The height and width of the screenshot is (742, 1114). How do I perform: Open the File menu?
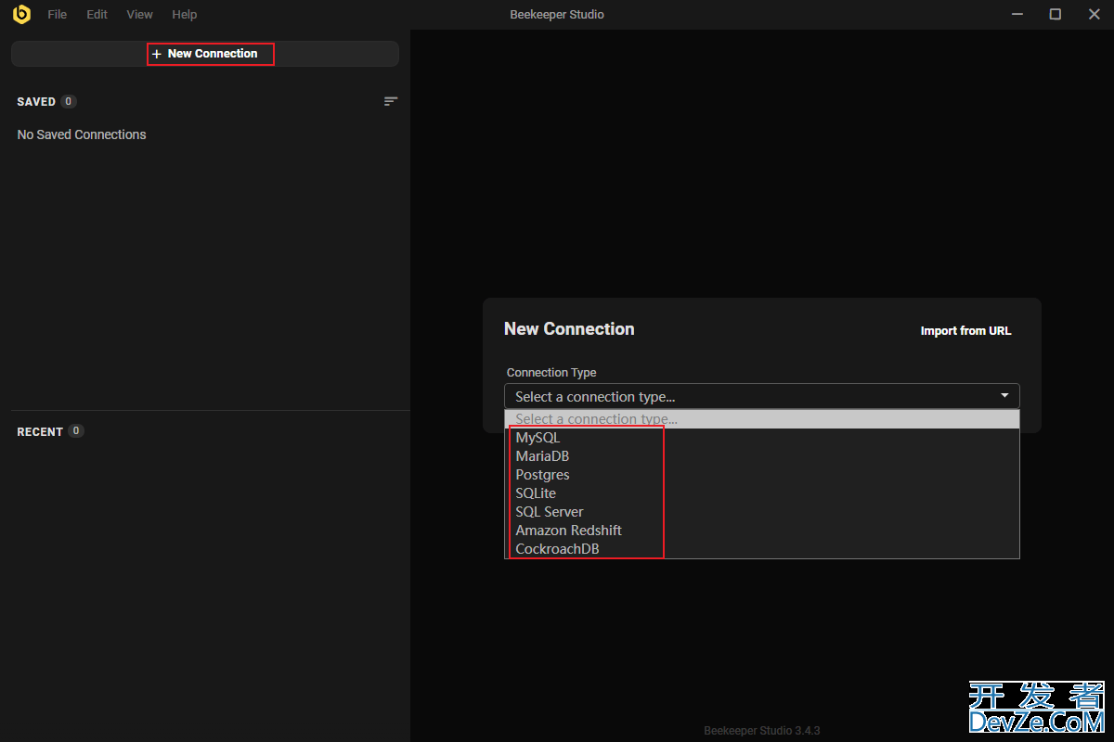click(x=58, y=15)
